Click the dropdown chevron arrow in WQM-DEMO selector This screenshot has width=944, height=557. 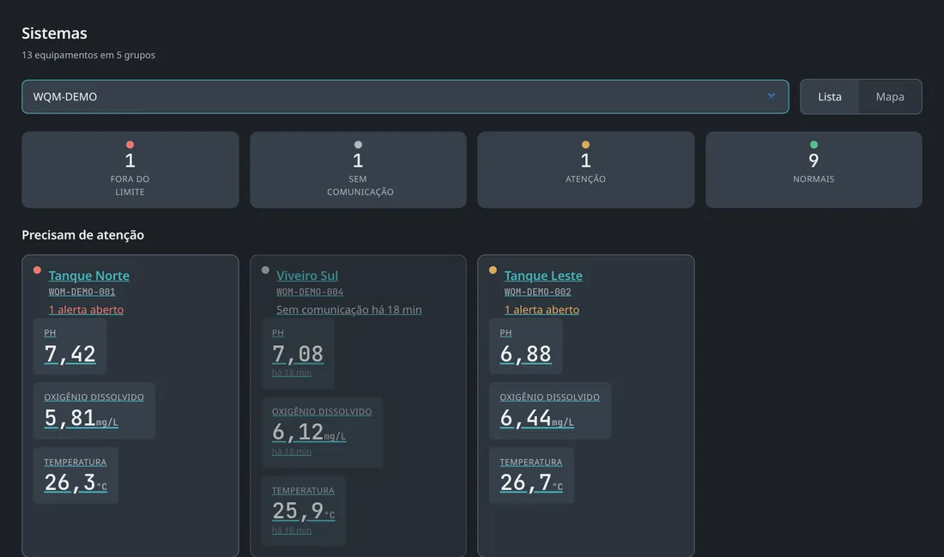[x=772, y=96]
